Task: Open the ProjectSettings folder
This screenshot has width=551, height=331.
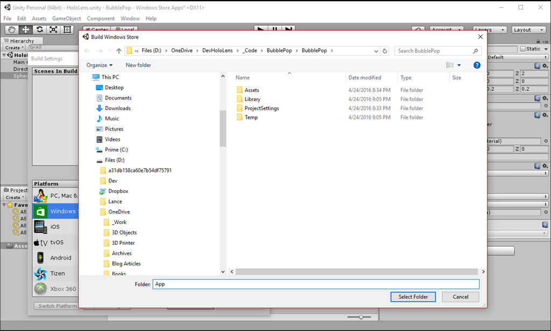Action: [262, 109]
